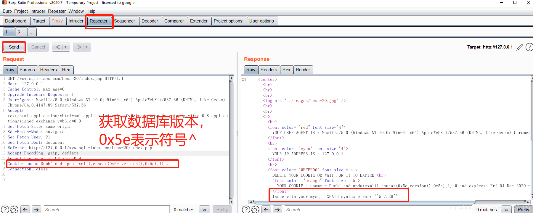The image size is (533, 213).
Task: Switch to the Proxy tab
Action: pos(57,21)
